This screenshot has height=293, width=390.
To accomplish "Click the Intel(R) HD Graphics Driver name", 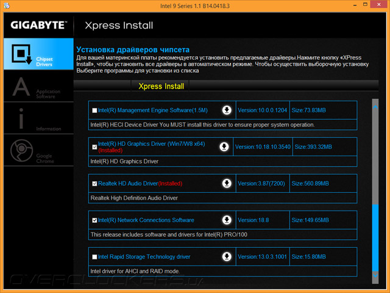I will pos(152,144).
